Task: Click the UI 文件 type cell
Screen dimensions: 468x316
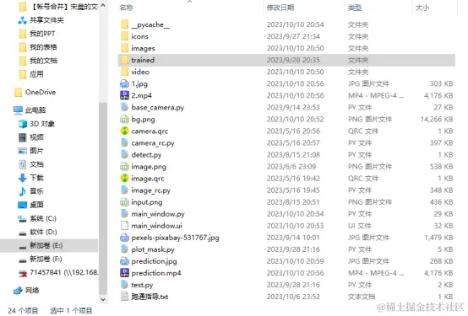Action: click(359, 226)
